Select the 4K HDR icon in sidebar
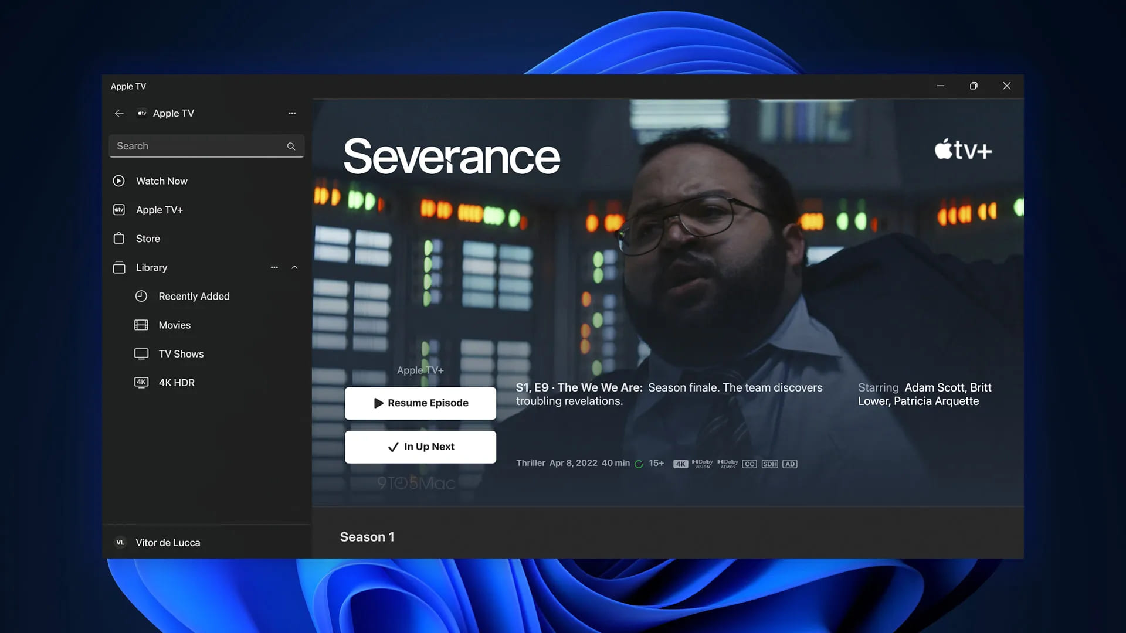1126x633 pixels. point(140,383)
